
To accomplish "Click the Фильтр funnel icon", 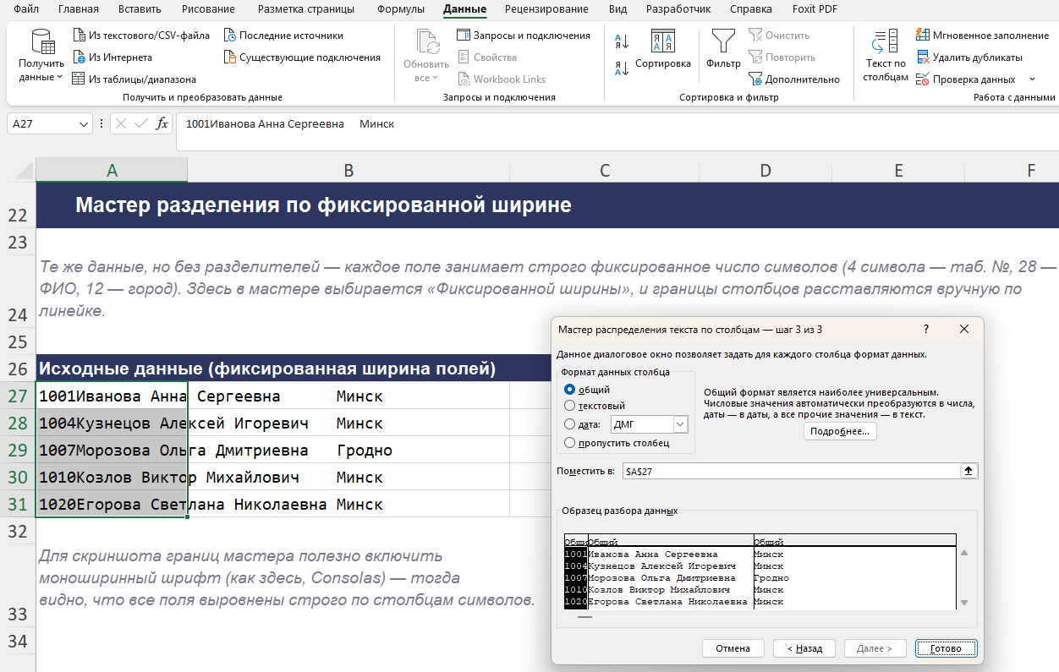I will click(x=723, y=41).
